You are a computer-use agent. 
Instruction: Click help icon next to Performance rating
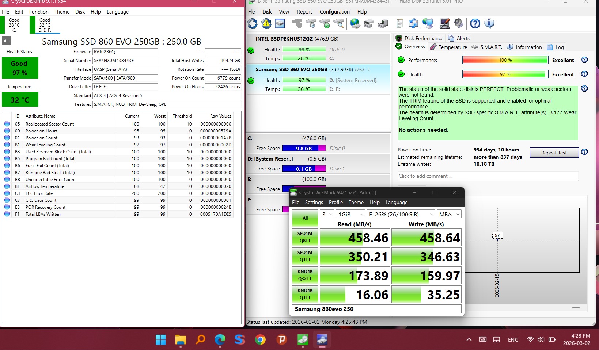[x=584, y=60]
